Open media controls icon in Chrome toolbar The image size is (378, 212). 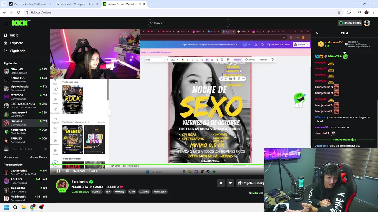[359, 12]
